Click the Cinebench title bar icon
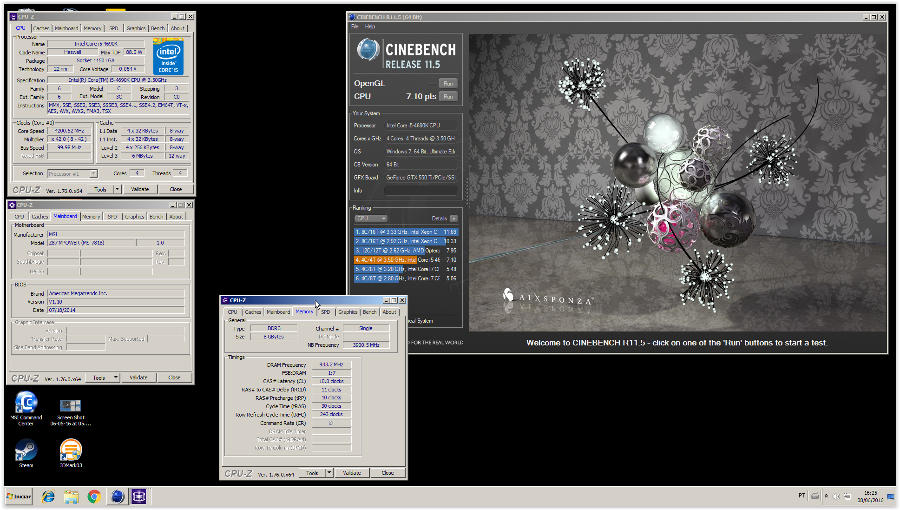The image size is (900, 510). (352, 17)
